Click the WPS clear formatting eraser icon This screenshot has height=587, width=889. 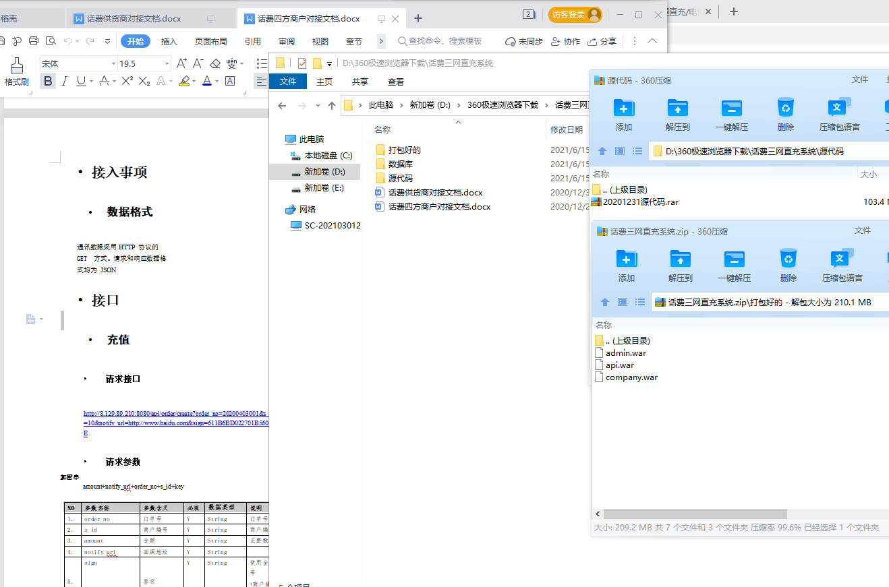215,63
